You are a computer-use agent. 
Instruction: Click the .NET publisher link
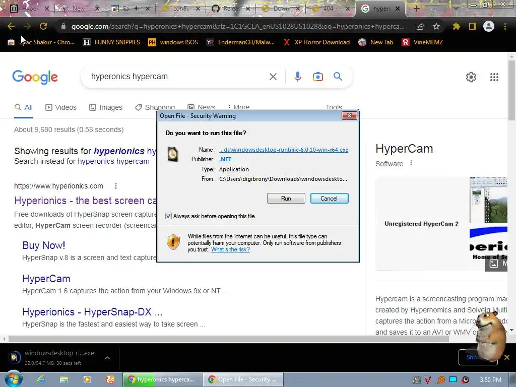[225, 159]
